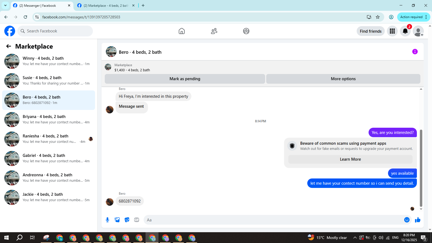Viewport: 432px width, 243px height.
Task: Open the Windows Start menu
Action: 6,238
